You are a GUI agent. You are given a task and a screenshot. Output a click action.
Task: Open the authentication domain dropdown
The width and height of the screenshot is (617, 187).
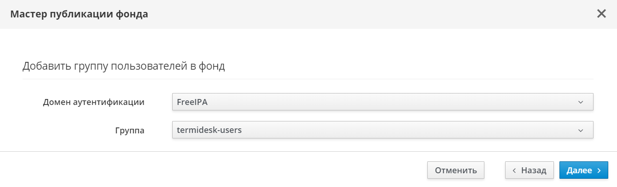pos(382,102)
